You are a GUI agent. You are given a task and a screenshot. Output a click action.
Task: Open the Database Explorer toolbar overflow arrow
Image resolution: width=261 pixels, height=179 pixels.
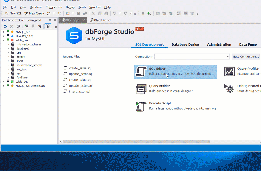(x=55, y=27)
